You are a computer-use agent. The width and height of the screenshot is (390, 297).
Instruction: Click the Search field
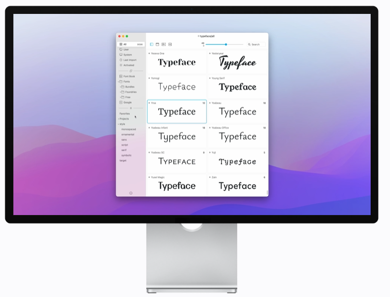point(256,45)
